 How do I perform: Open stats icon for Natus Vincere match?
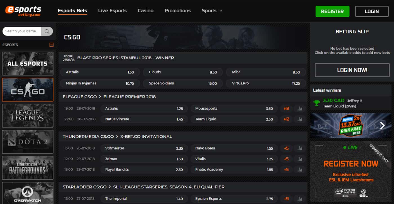click(300, 119)
